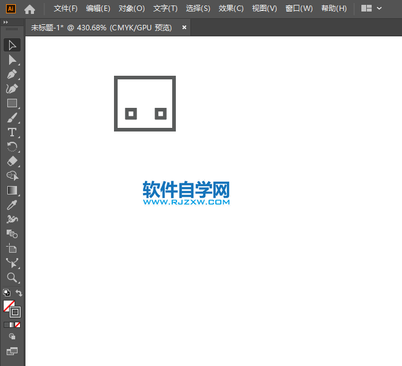Select the Gradient tool
The height and width of the screenshot is (366, 402).
tap(12, 190)
